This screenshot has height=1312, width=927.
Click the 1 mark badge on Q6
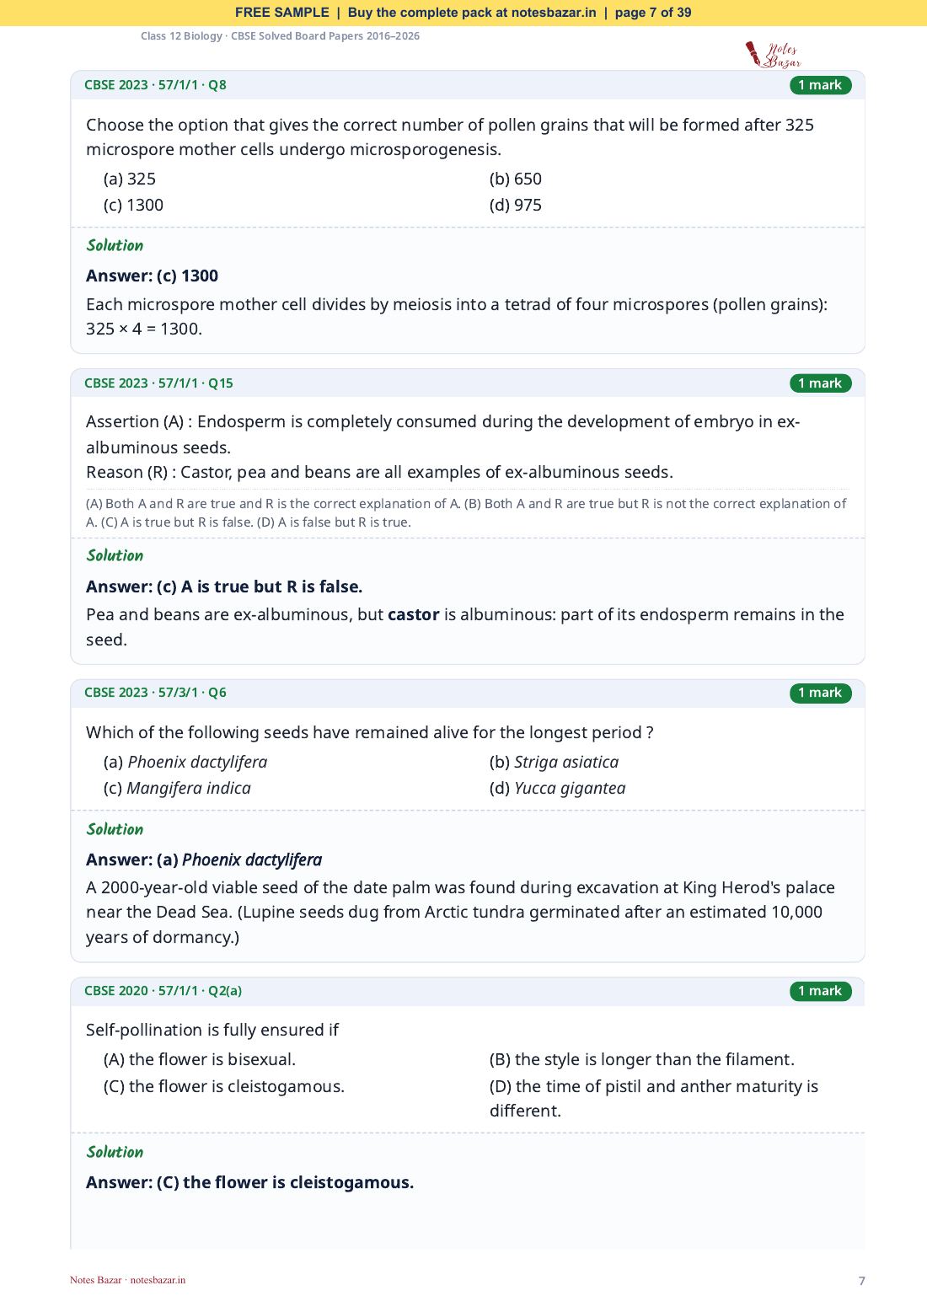click(x=820, y=693)
